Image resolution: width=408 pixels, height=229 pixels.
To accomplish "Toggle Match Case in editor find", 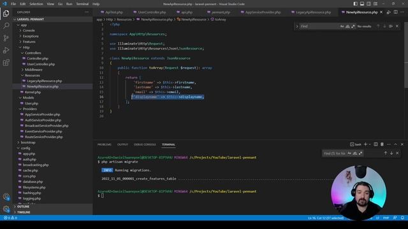I will point(342,26).
